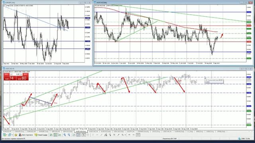This screenshot has height=143, width=255.
Task: Increase one-click trading volume with up arrow
Action: point(21,74)
